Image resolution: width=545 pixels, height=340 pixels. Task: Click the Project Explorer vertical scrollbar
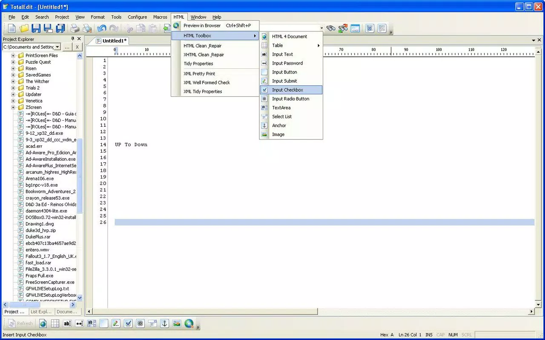tap(80, 176)
